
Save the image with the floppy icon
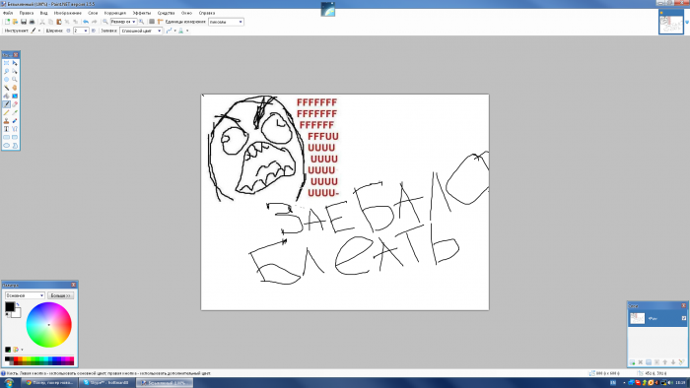(24, 22)
